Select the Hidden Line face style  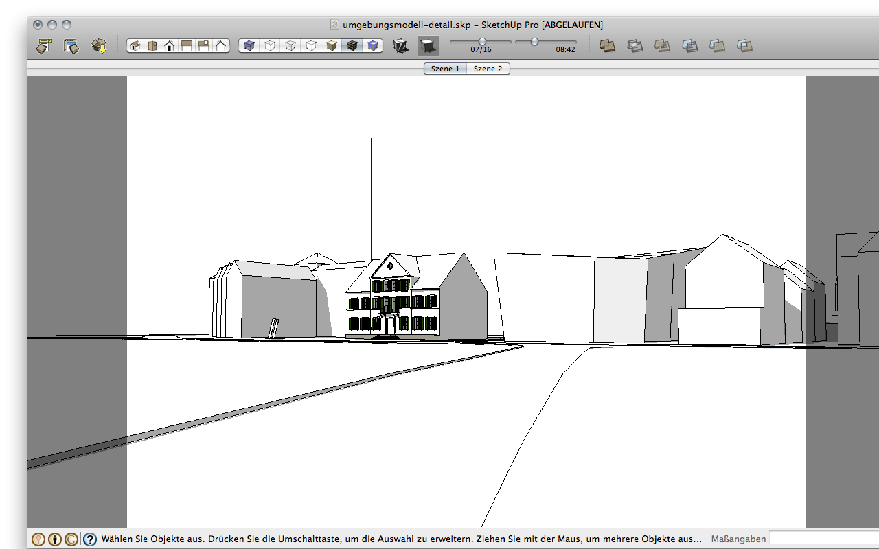pyautogui.click(x=311, y=46)
